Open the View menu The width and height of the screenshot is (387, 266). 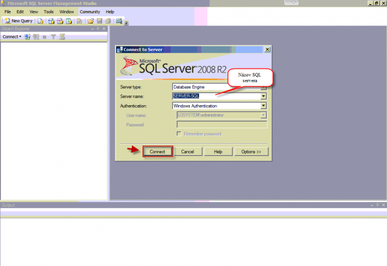tap(34, 11)
